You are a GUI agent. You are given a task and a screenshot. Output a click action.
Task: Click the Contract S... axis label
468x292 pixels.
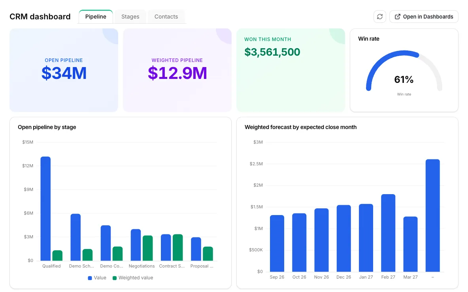172,266
